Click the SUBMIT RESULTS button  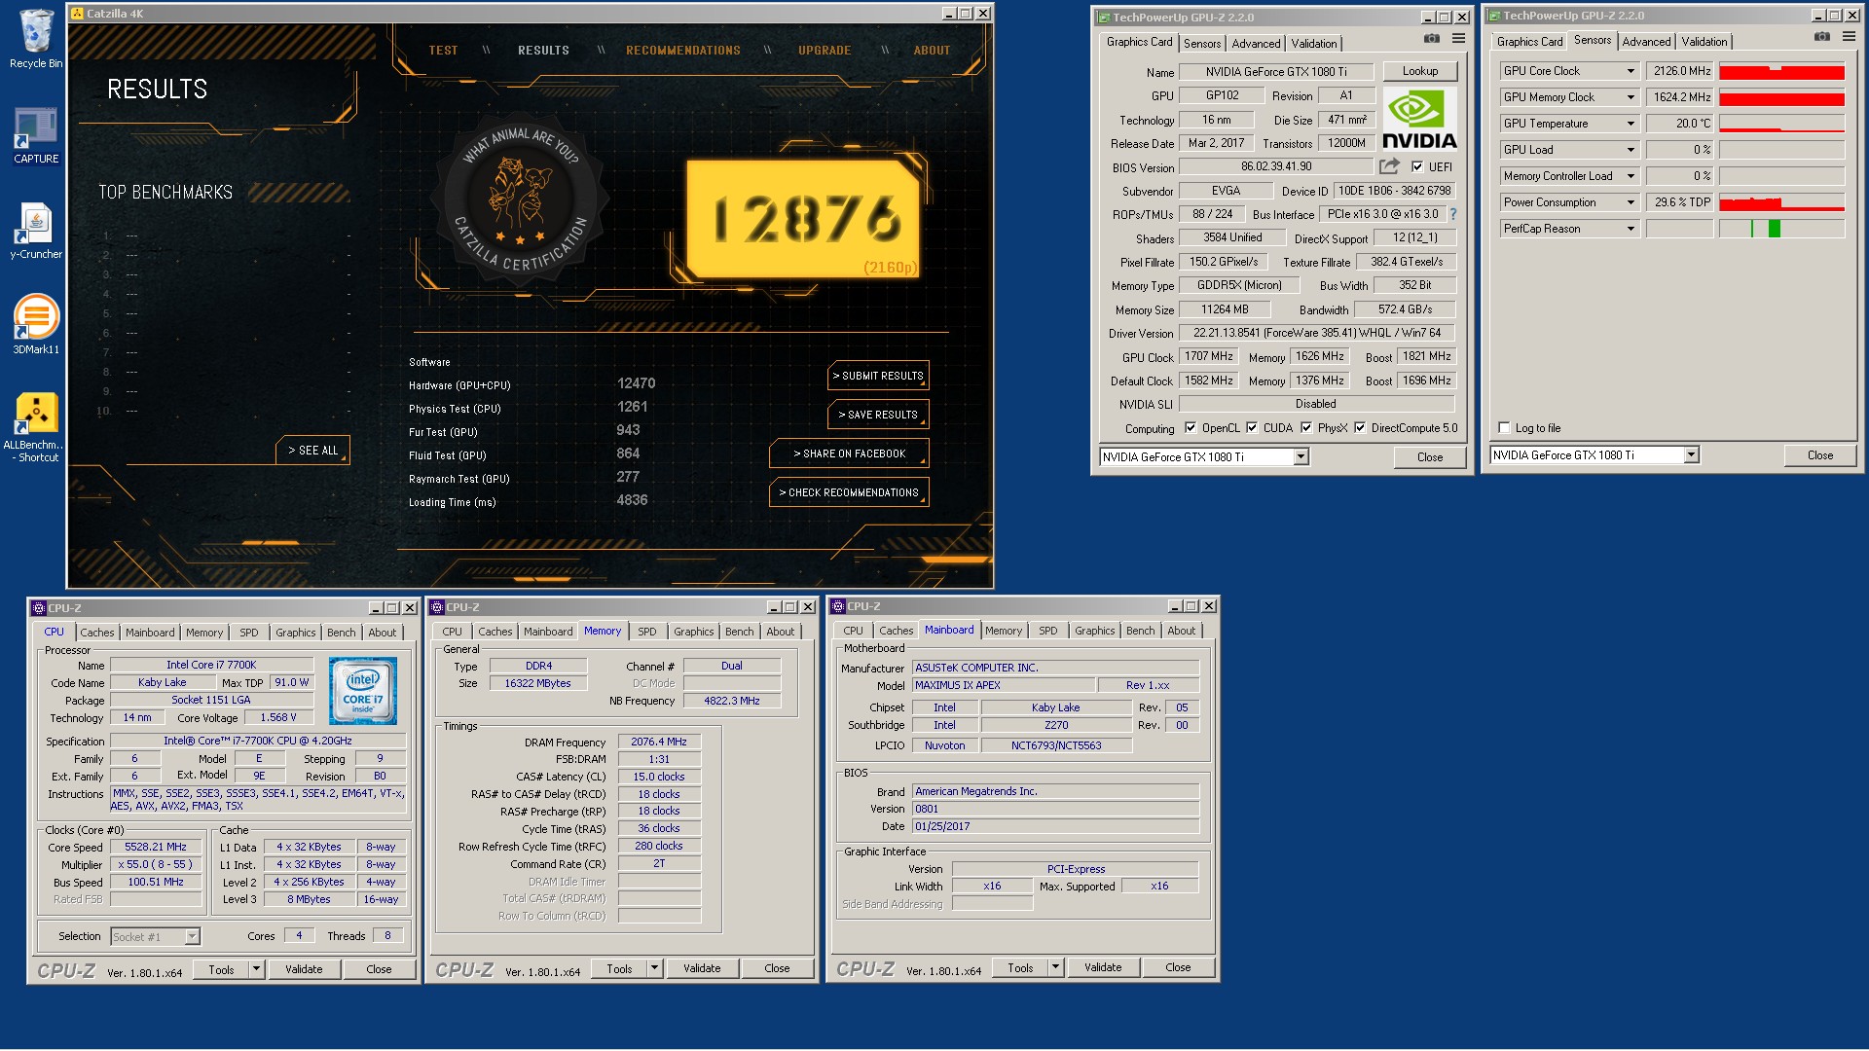pyautogui.click(x=878, y=376)
